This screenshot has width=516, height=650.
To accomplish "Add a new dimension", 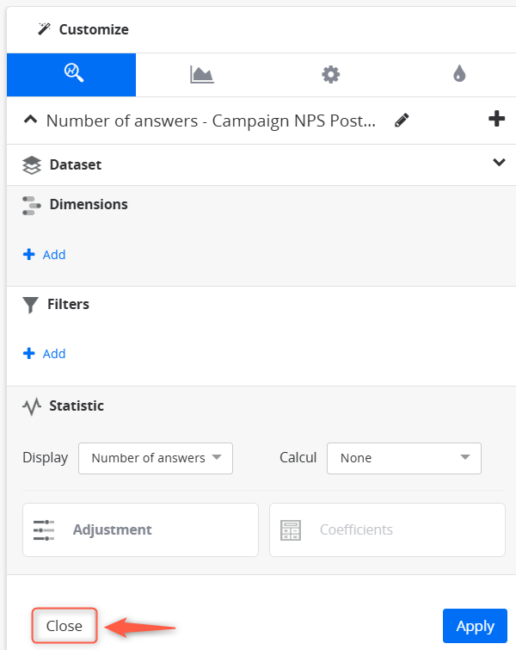I will (x=44, y=254).
